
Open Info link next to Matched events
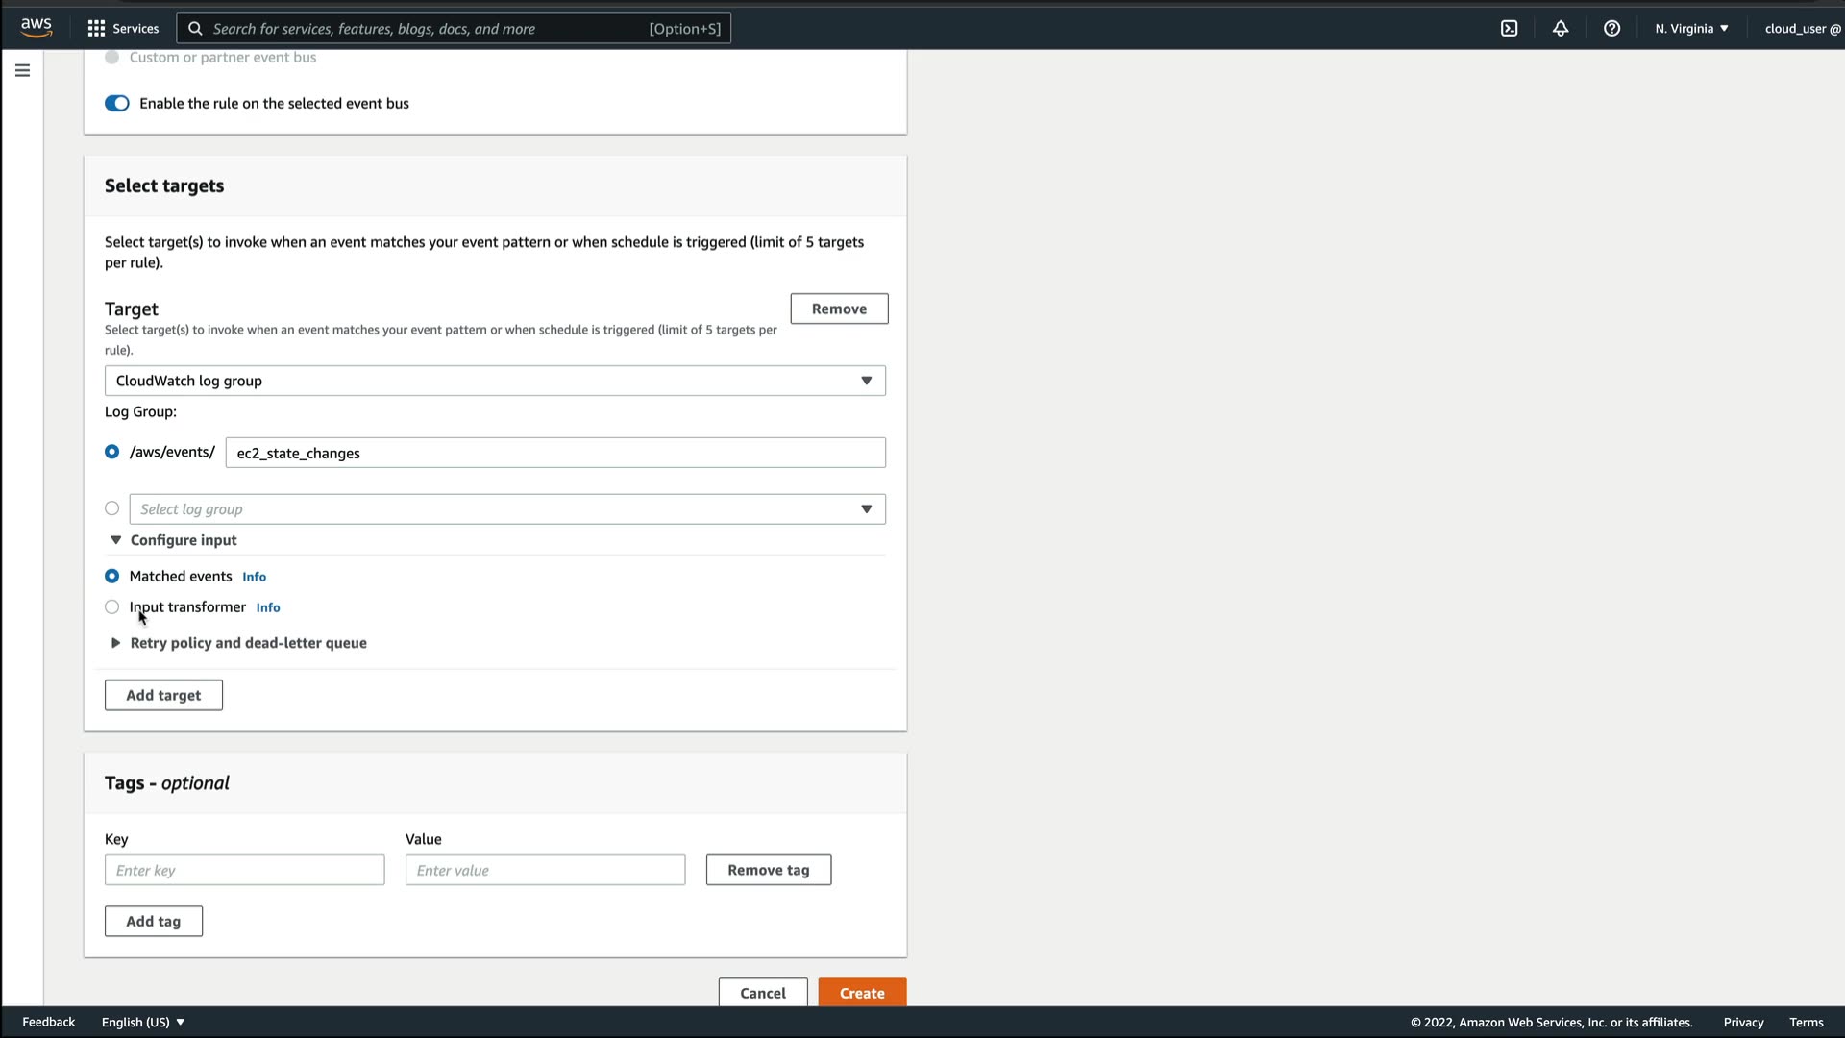pos(254,577)
